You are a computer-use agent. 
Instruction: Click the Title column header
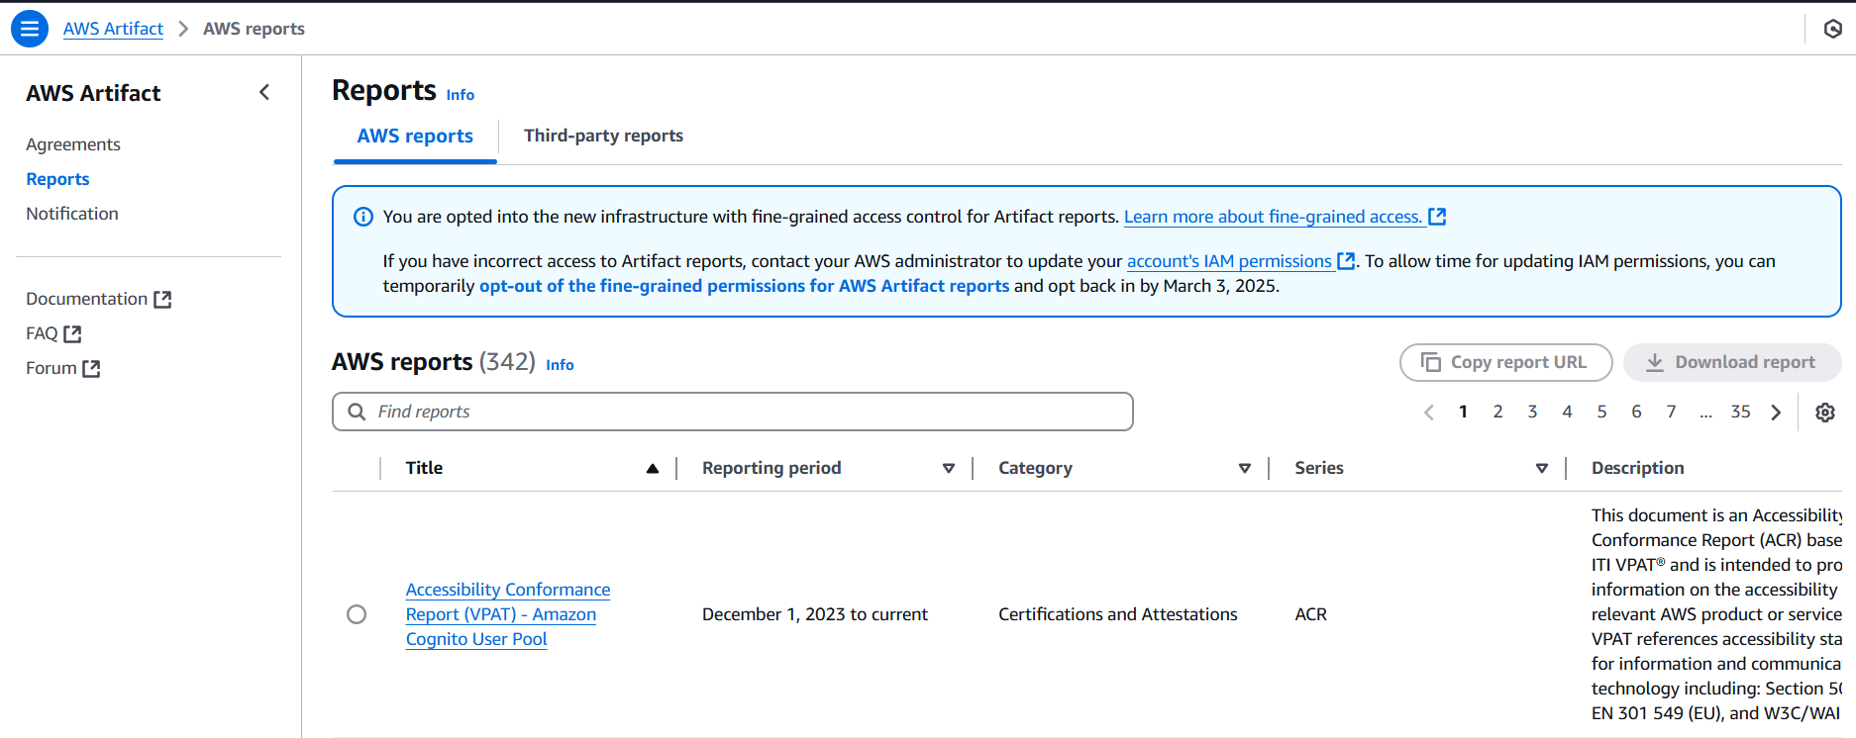click(x=424, y=468)
